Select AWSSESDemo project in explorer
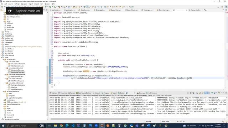This screenshot has width=228, height=128. click(x=9, y=36)
